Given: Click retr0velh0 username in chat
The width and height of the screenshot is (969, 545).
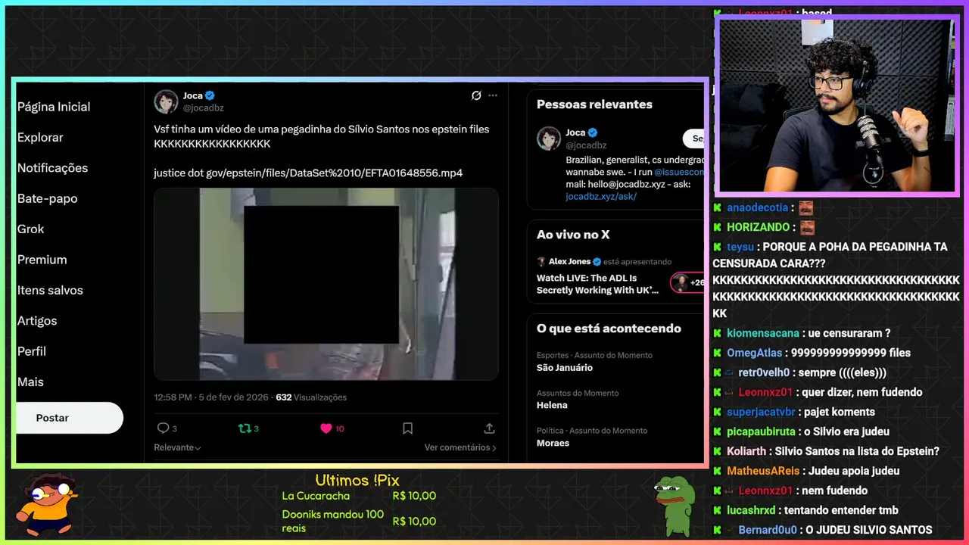Looking at the screenshot, I should point(764,372).
